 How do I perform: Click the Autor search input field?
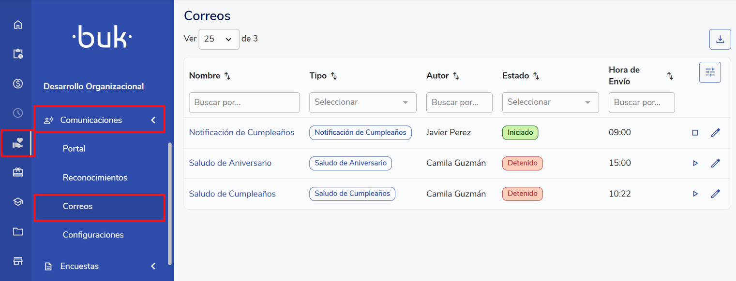[x=459, y=102]
